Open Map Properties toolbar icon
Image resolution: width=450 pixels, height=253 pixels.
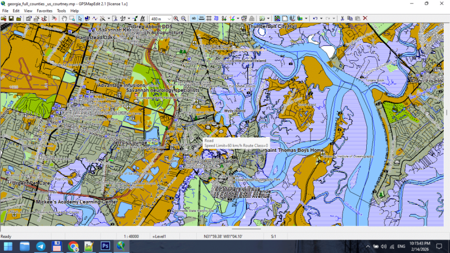click(x=29, y=19)
